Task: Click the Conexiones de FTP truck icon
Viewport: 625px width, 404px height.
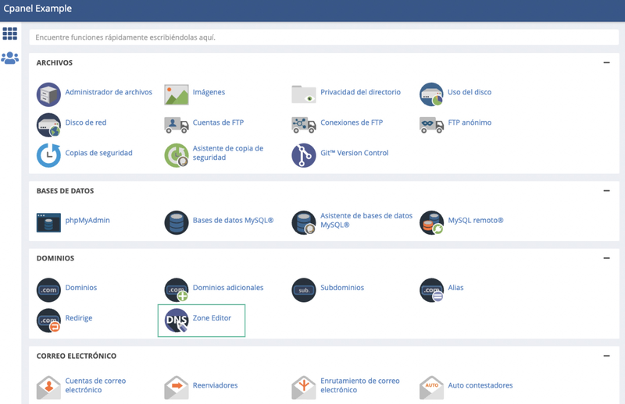Action: (x=304, y=125)
